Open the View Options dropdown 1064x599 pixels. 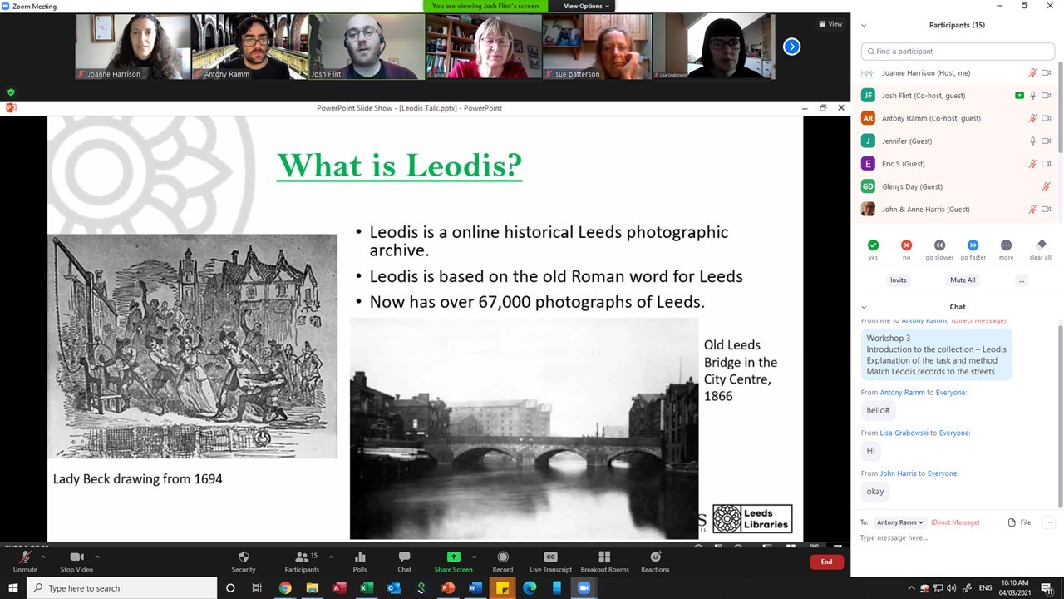586,6
